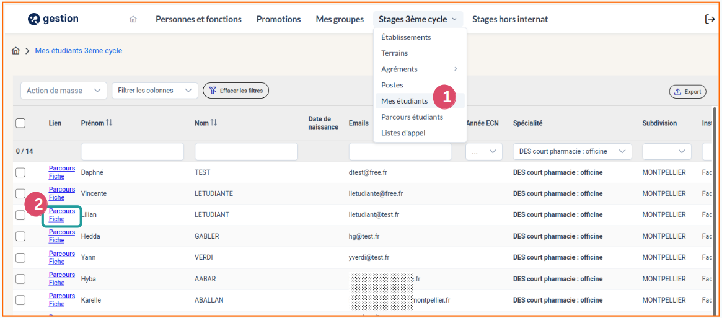Image resolution: width=722 pixels, height=318 pixels.
Task: Select Établissements in the dropdown menu
Action: pyautogui.click(x=406, y=37)
